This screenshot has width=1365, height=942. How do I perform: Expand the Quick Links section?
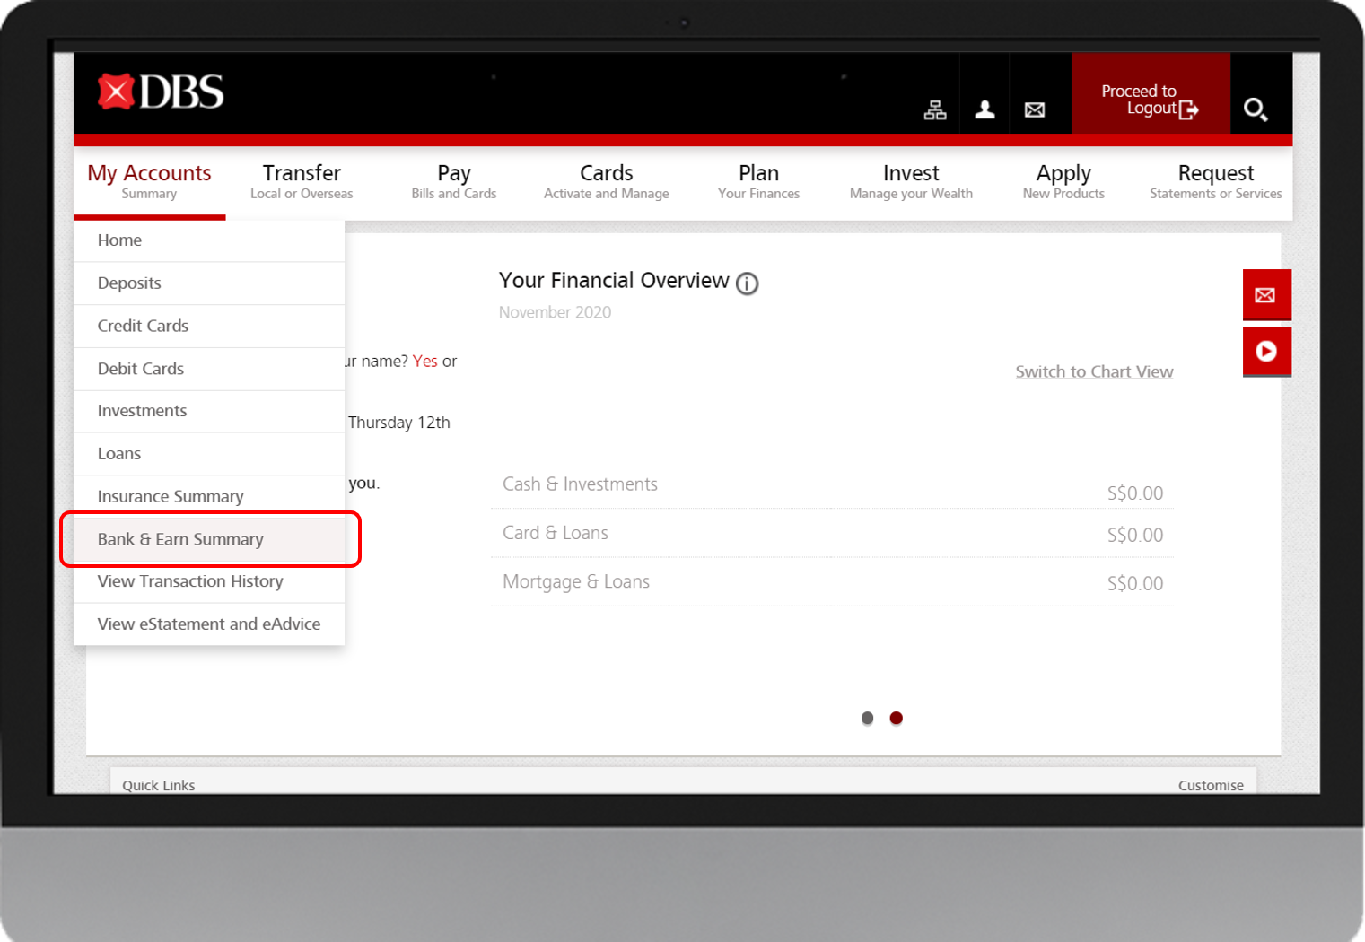[x=158, y=784]
